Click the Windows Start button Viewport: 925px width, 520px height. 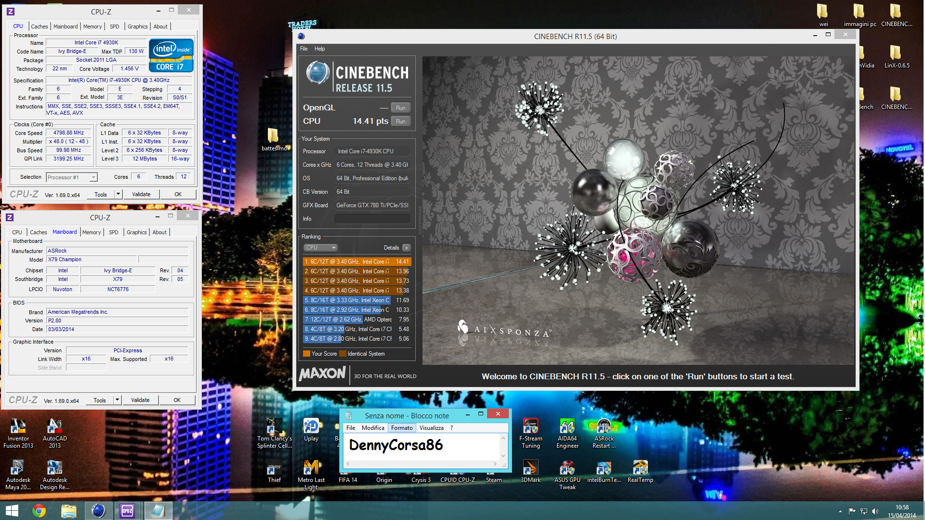[x=12, y=510]
